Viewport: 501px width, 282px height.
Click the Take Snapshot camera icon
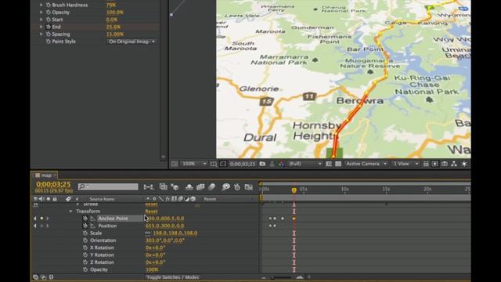pyautogui.click(x=262, y=164)
